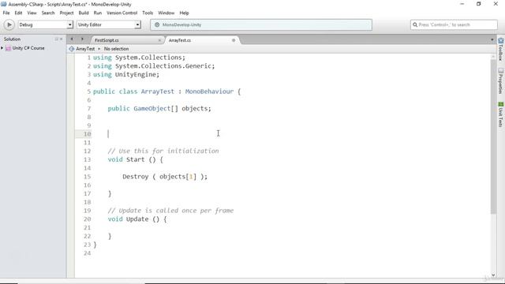Open the Debug configuration dropdown
This screenshot has height=284, width=505.
coord(46,24)
